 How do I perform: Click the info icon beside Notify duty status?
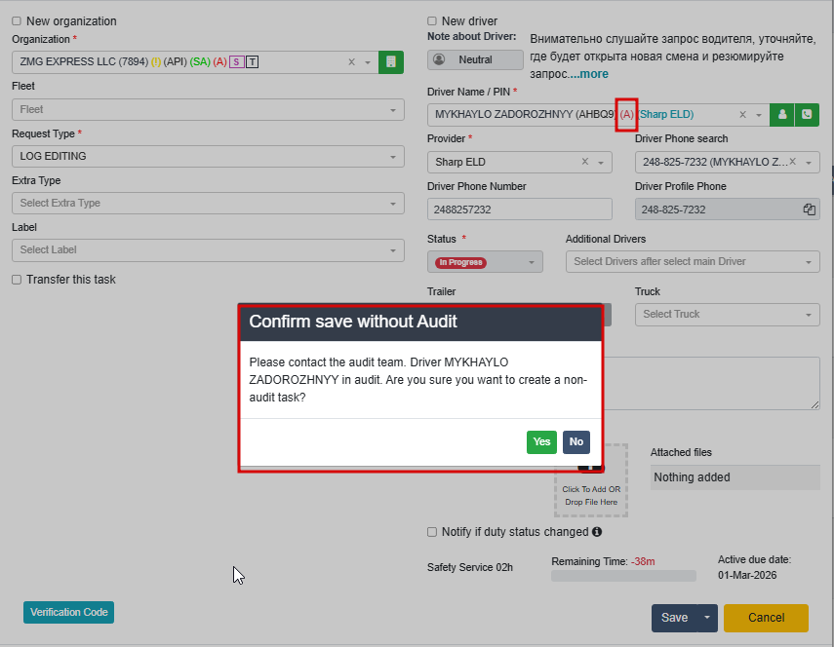597,532
